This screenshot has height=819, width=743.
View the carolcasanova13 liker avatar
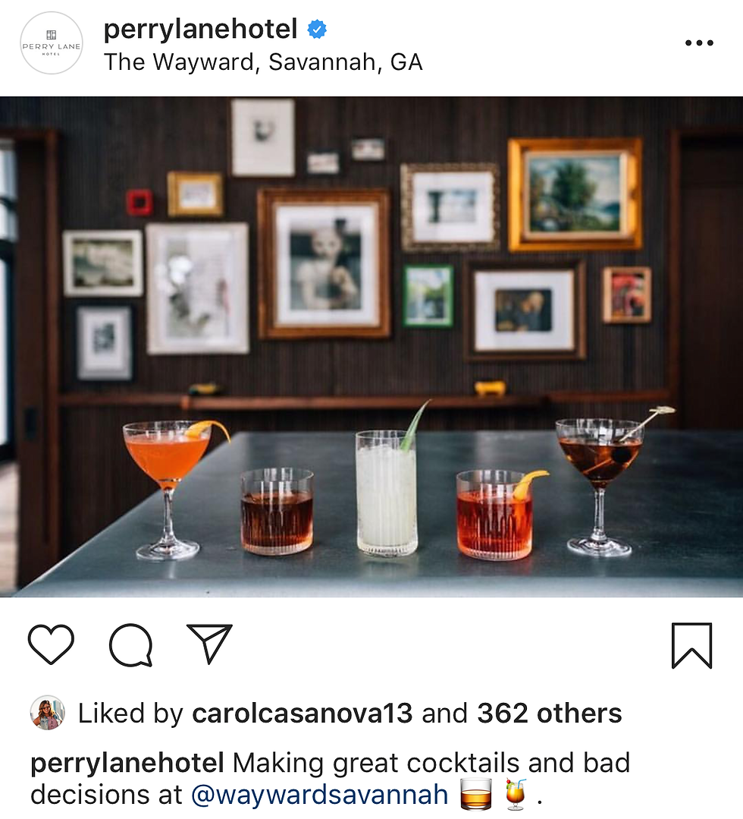[48, 713]
